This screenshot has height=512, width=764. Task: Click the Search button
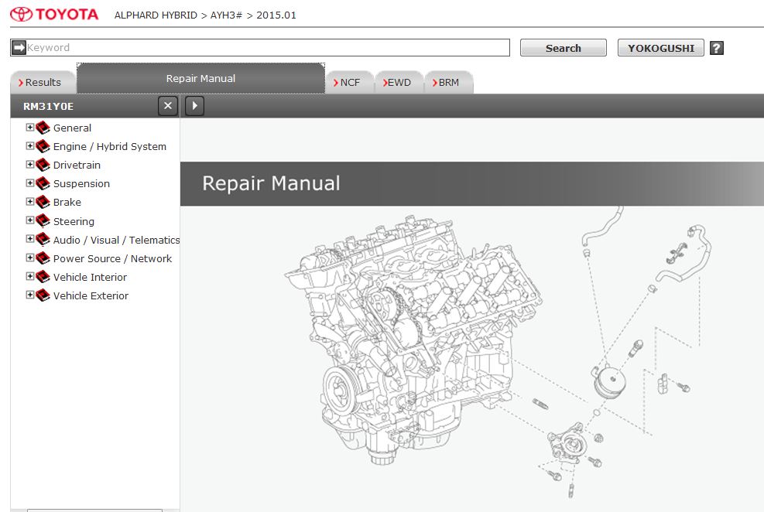[563, 47]
